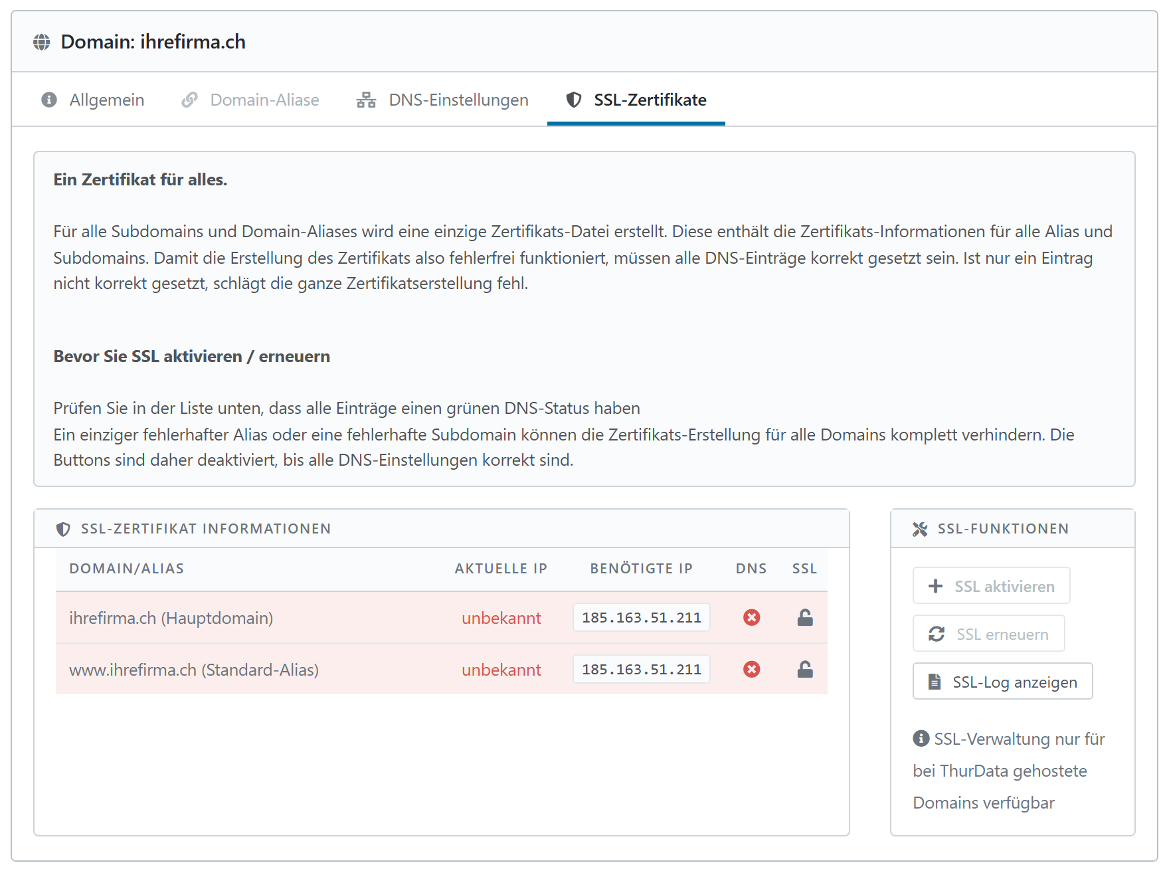Click the red DNS error icon for ihrefirma.ch Hauptdomain
The height and width of the screenshot is (873, 1169).
point(752,618)
